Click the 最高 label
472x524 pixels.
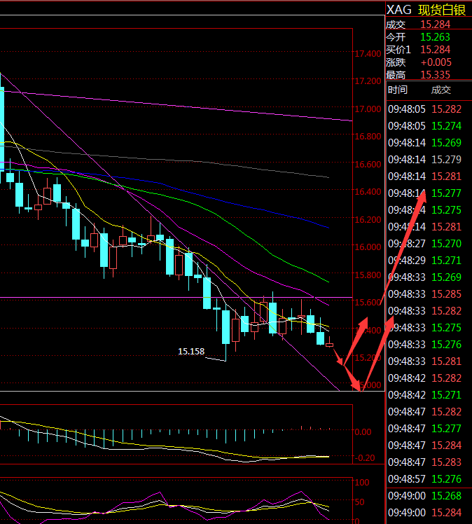click(x=396, y=75)
